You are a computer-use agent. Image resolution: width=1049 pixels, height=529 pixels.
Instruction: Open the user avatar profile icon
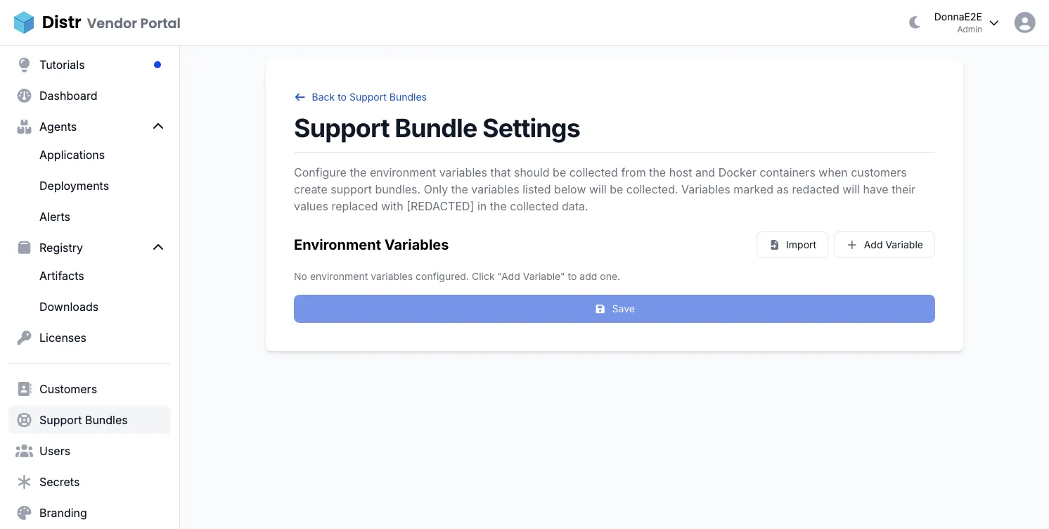point(1024,22)
